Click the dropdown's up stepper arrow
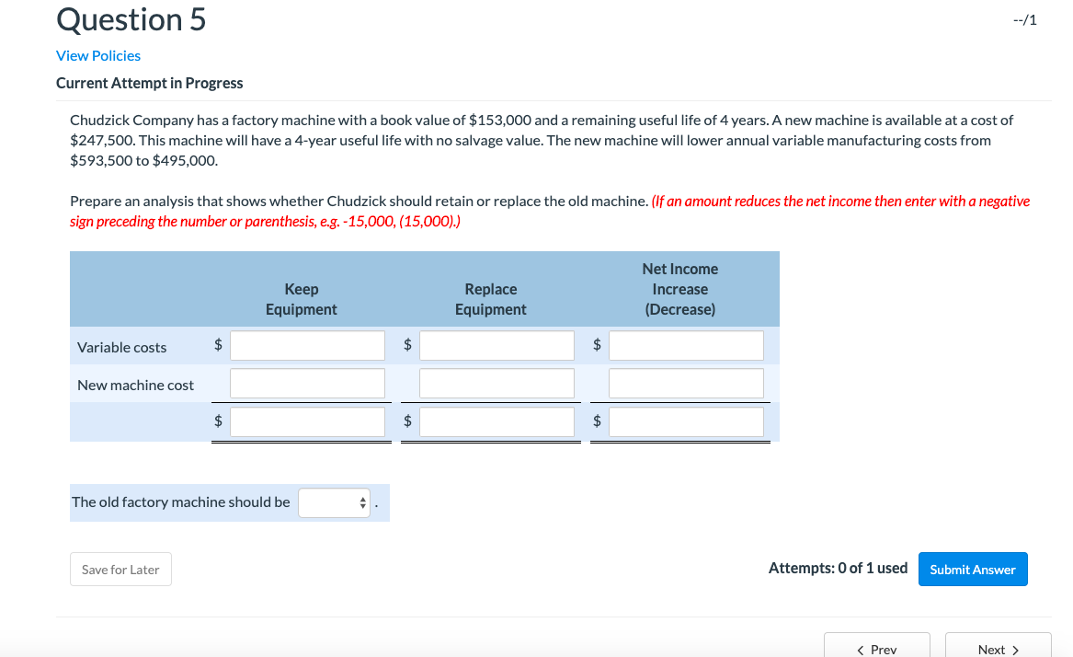Screen dimensions: 1073x657 tap(360, 499)
